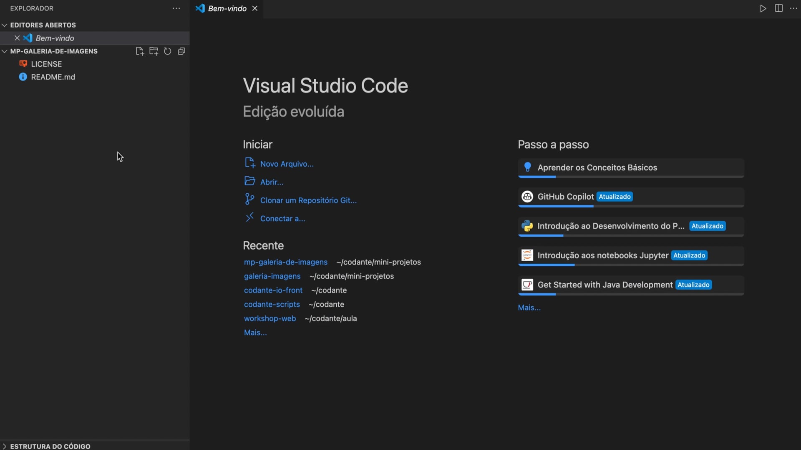Refresh the explorer file tree
Image resolution: width=801 pixels, height=450 pixels.
[167, 51]
